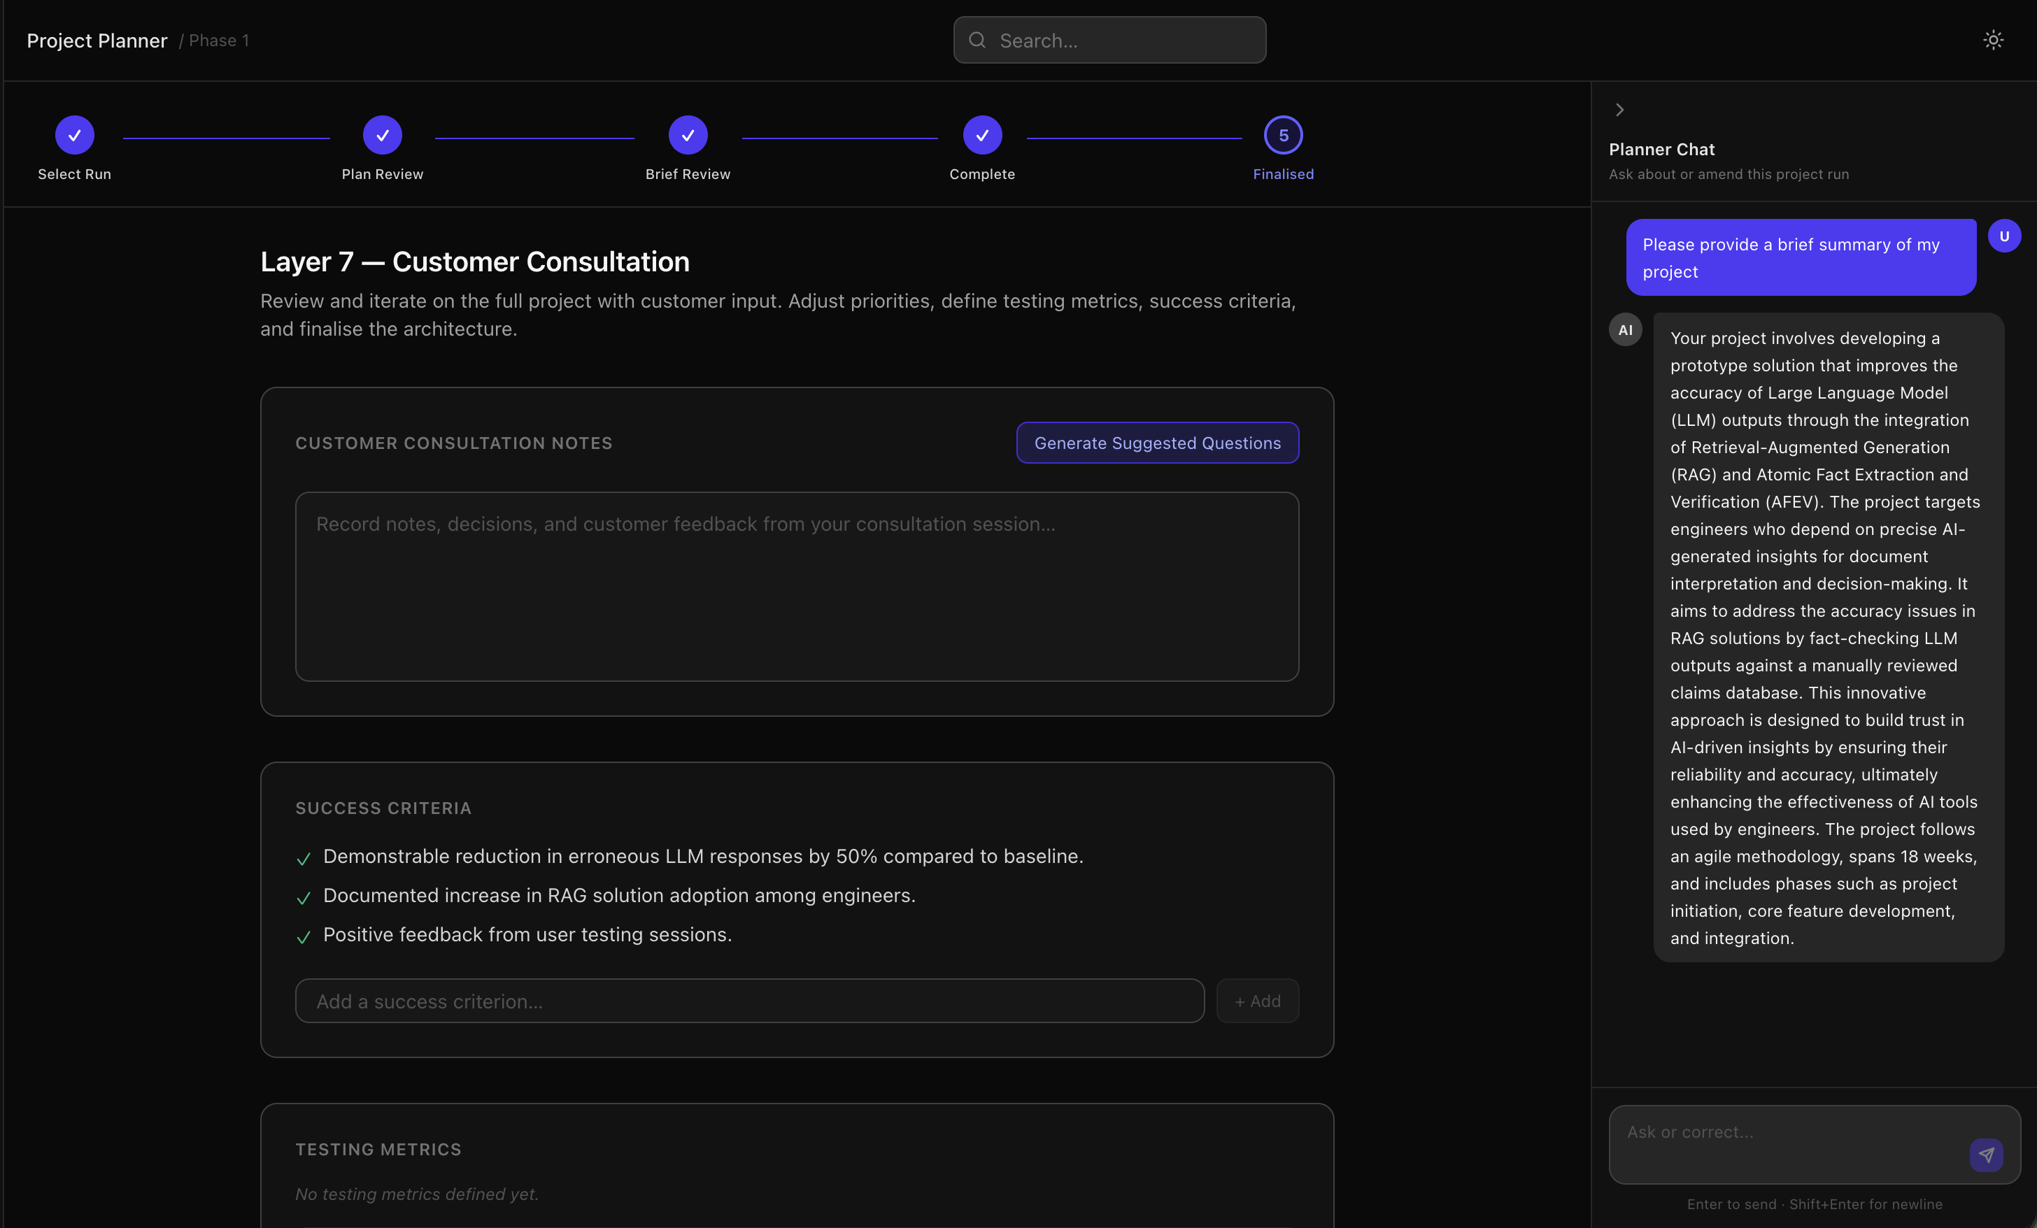The image size is (2037, 1228).
Task: Click checkmark beside RAG adoption criterion
Action: coord(304,897)
